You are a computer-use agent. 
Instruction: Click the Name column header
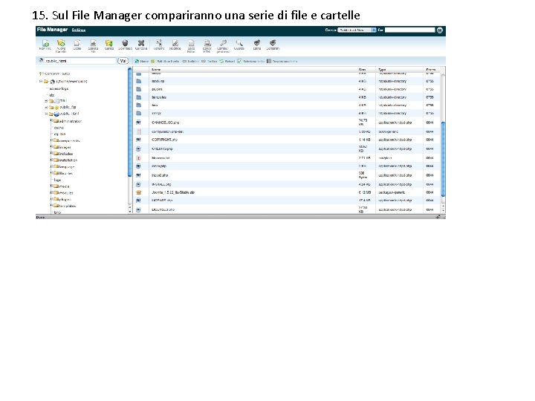pos(156,70)
